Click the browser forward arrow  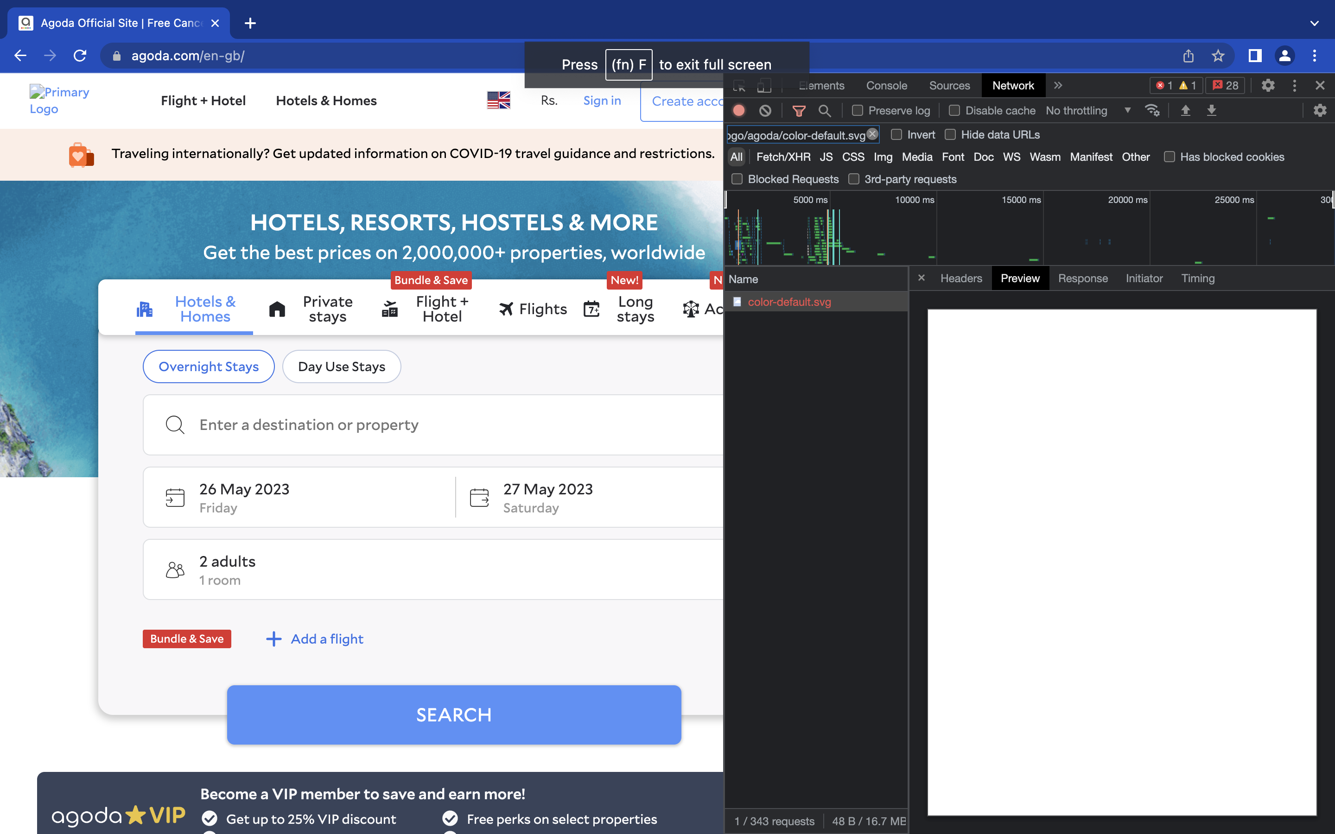(x=50, y=56)
